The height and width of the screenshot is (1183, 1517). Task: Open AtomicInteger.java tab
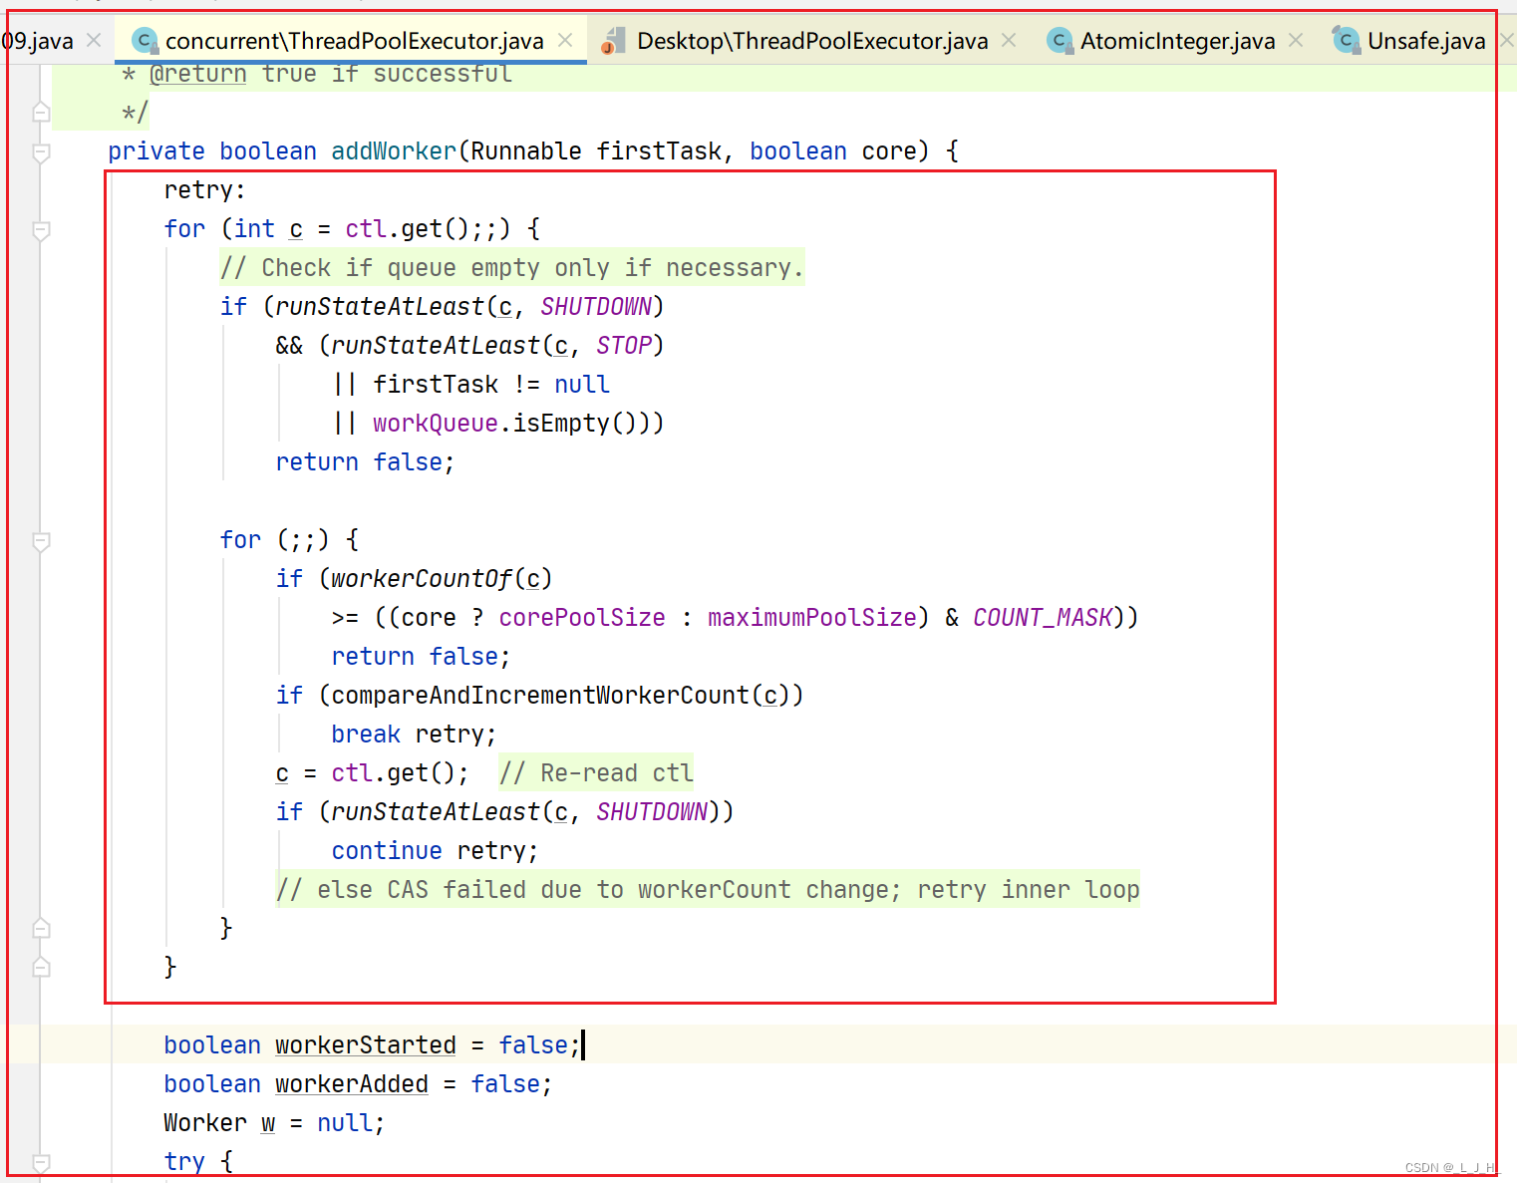click(1177, 41)
